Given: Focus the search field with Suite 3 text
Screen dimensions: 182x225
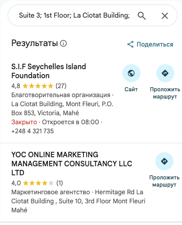Looking at the screenshot, I should click(74, 15).
